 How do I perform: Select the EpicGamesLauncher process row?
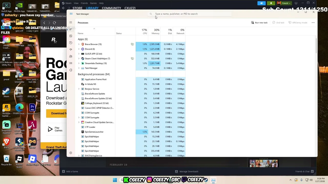point(131,132)
